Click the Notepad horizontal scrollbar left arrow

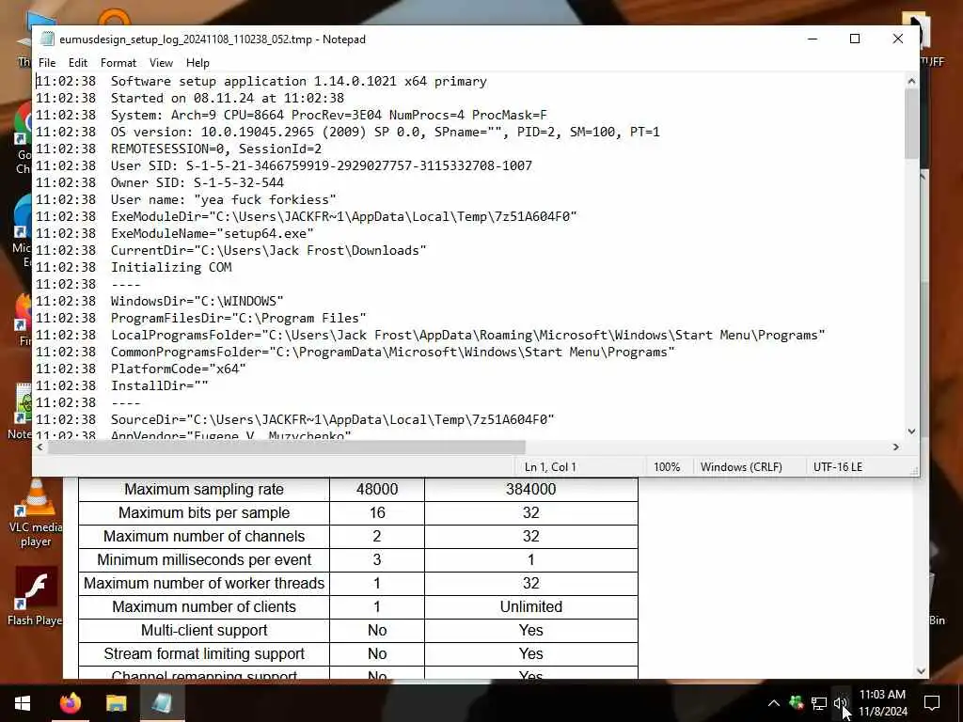[40, 447]
